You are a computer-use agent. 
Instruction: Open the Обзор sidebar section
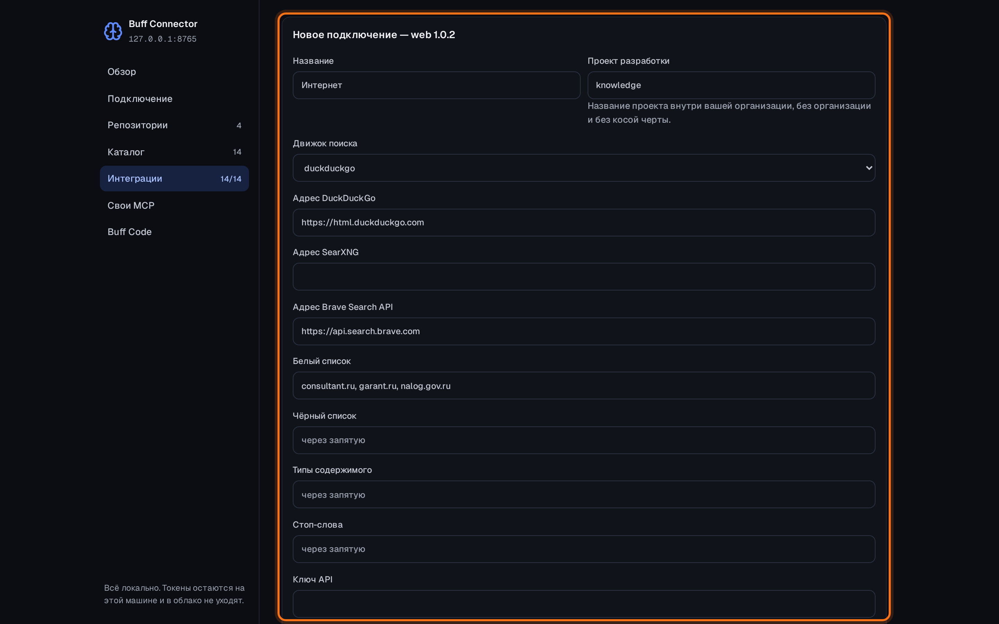[x=174, y=72]
